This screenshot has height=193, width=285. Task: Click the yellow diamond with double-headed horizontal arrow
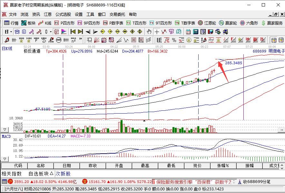pos(118,32)
